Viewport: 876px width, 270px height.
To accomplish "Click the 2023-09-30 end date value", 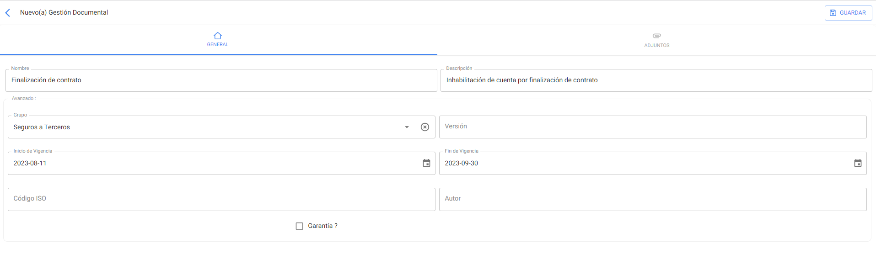I will (461, 164).
